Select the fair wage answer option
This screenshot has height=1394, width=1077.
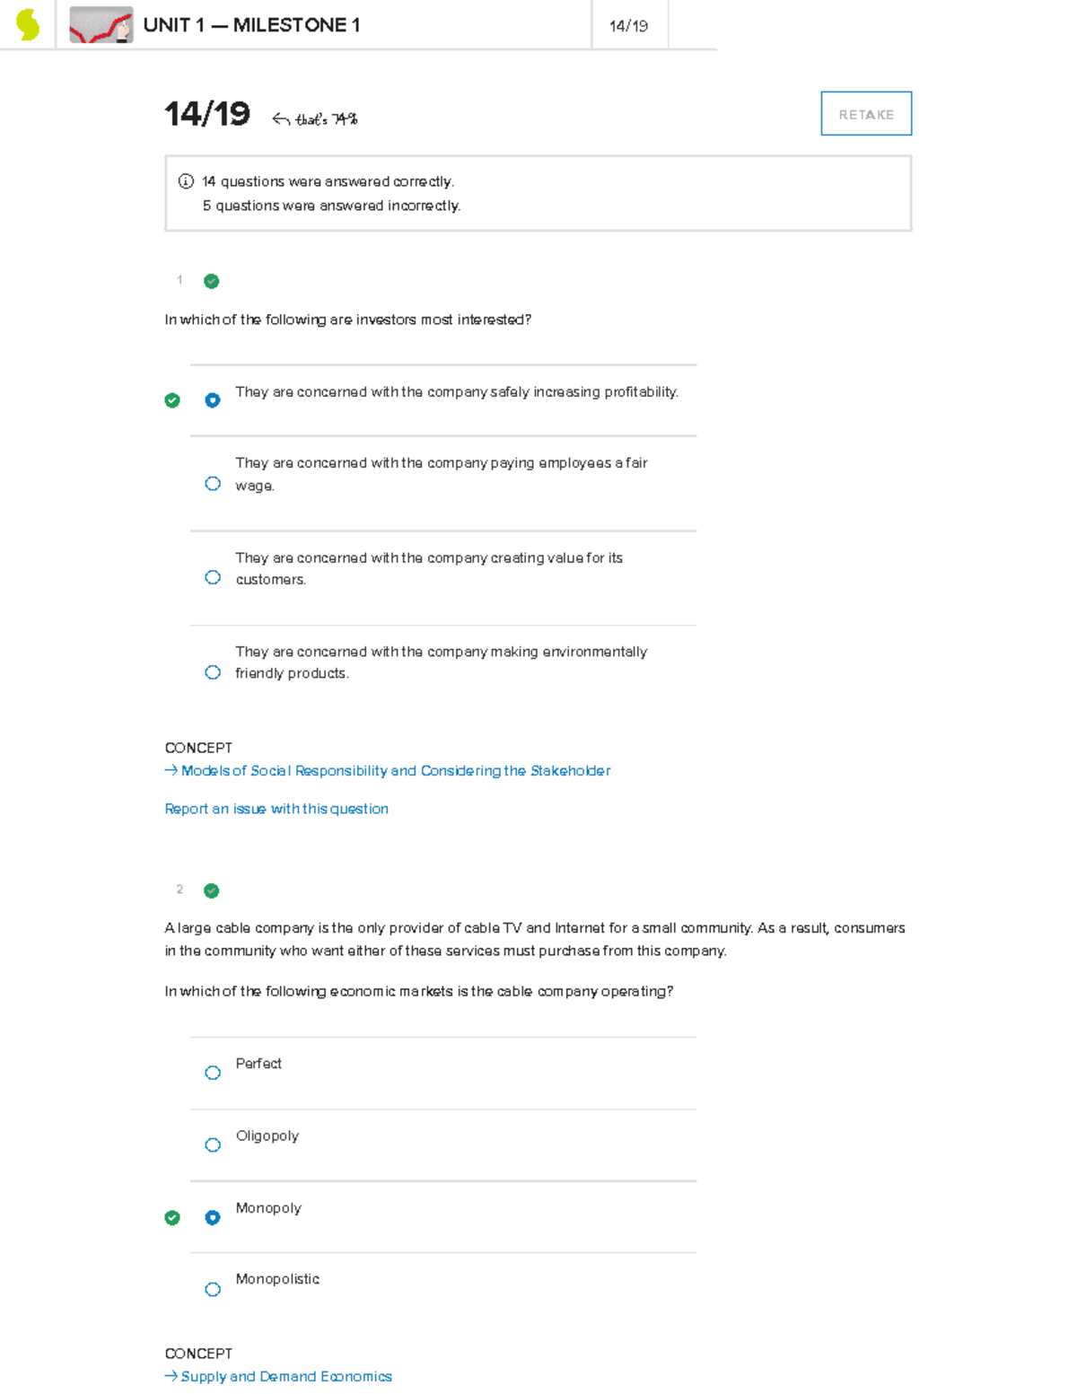coord(213,483)
